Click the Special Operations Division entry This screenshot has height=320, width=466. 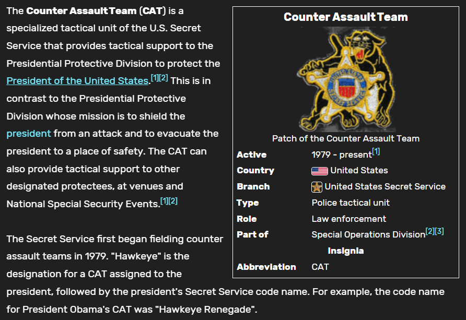[368, 234]
